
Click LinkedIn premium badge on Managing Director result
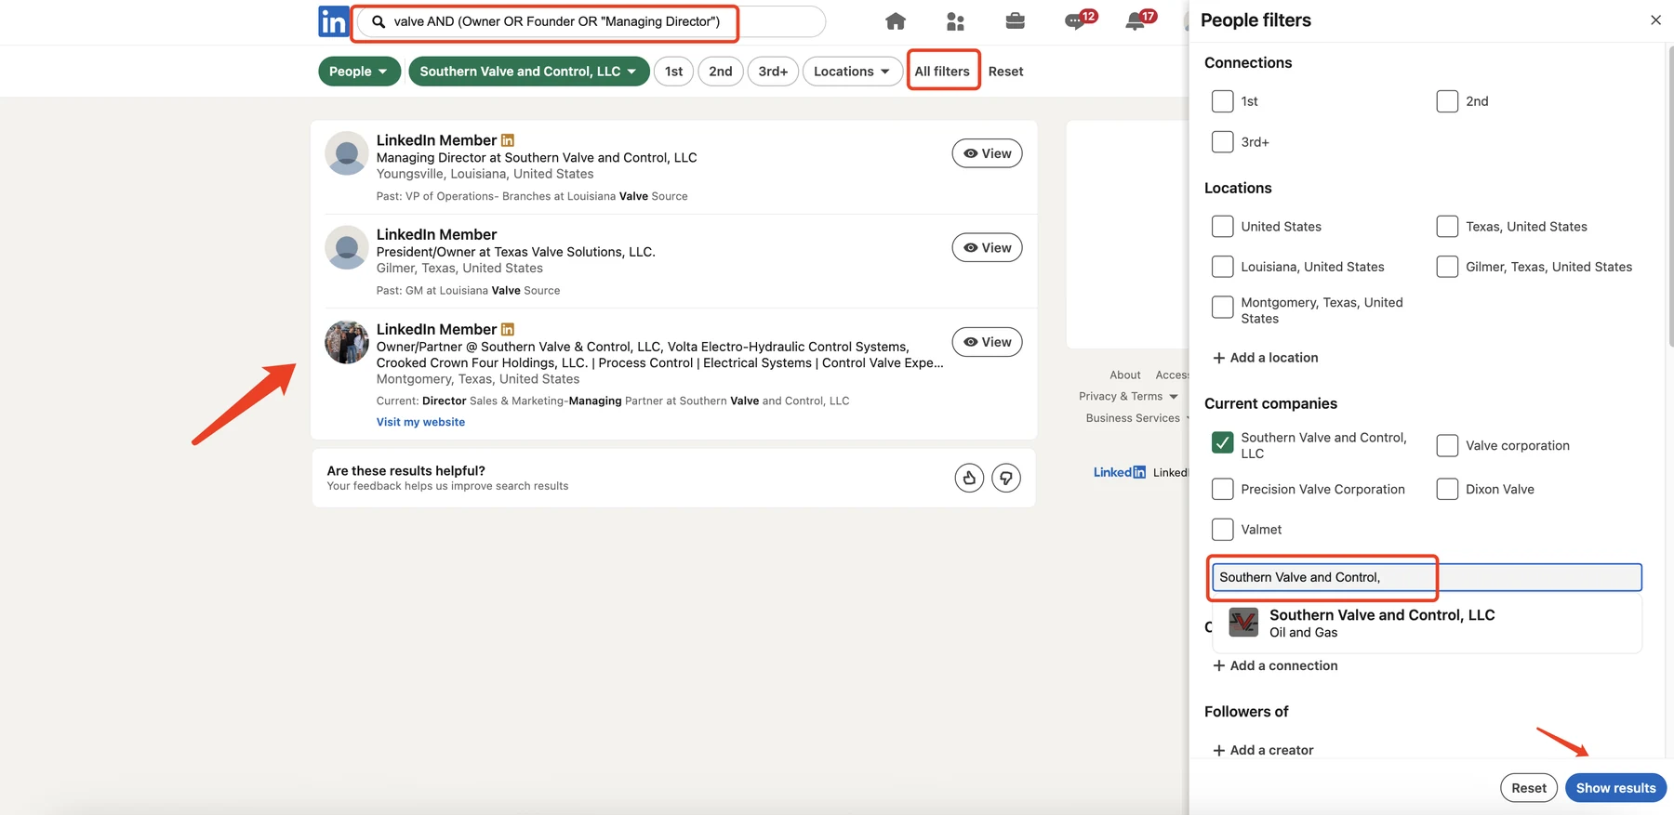click(x=508, y=140)
